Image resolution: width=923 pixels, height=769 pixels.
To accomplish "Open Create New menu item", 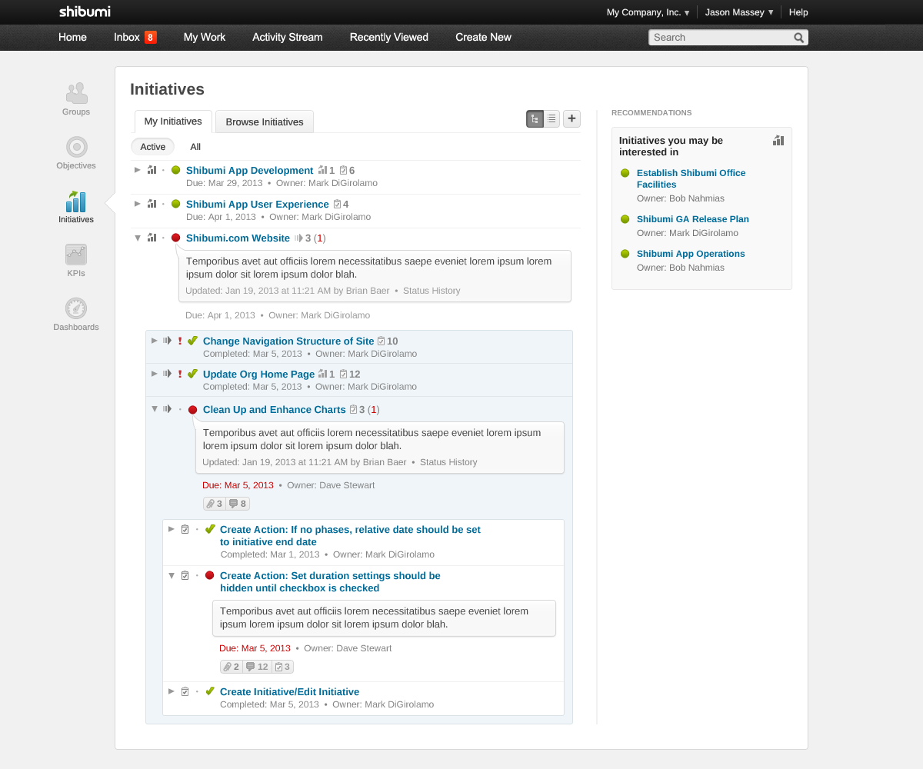I will pos(483,37).
